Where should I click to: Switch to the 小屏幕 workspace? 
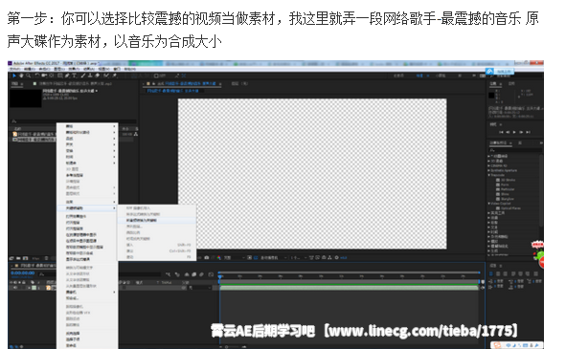pos(441,76)
